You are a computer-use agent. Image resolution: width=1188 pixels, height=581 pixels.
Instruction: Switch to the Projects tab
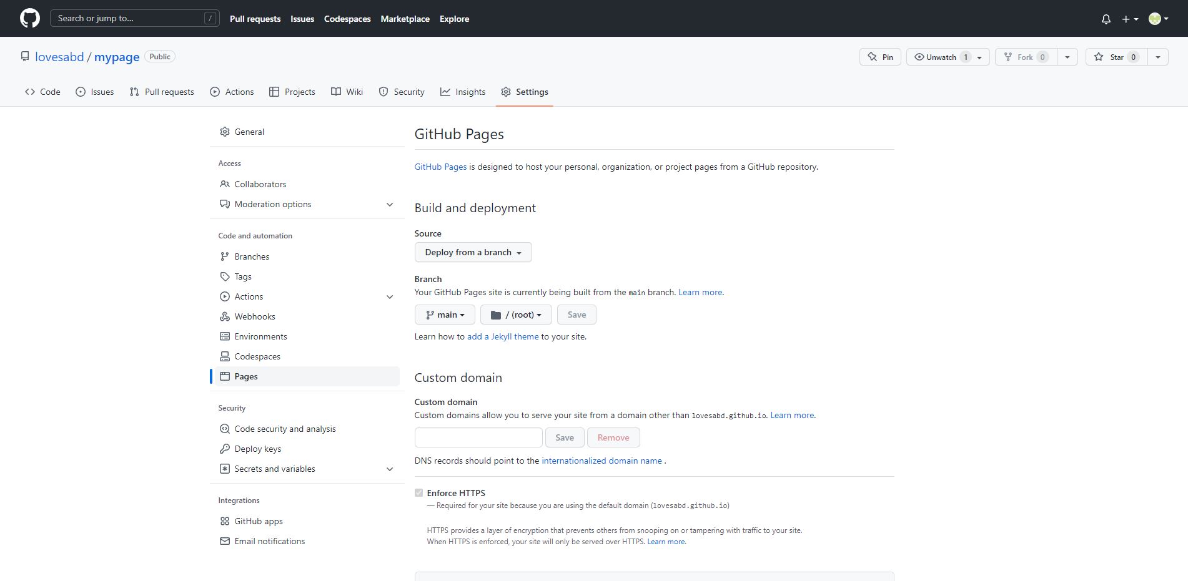pos(292,92)
